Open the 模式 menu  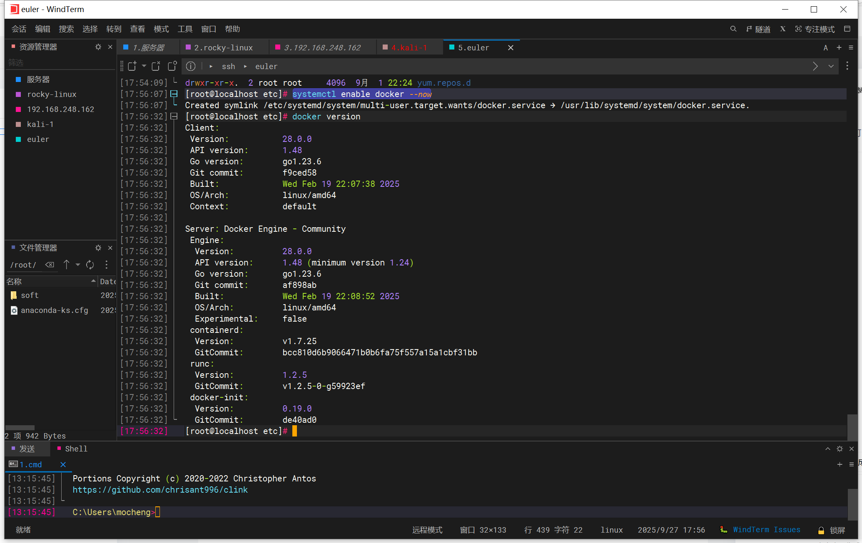(161, 29)
